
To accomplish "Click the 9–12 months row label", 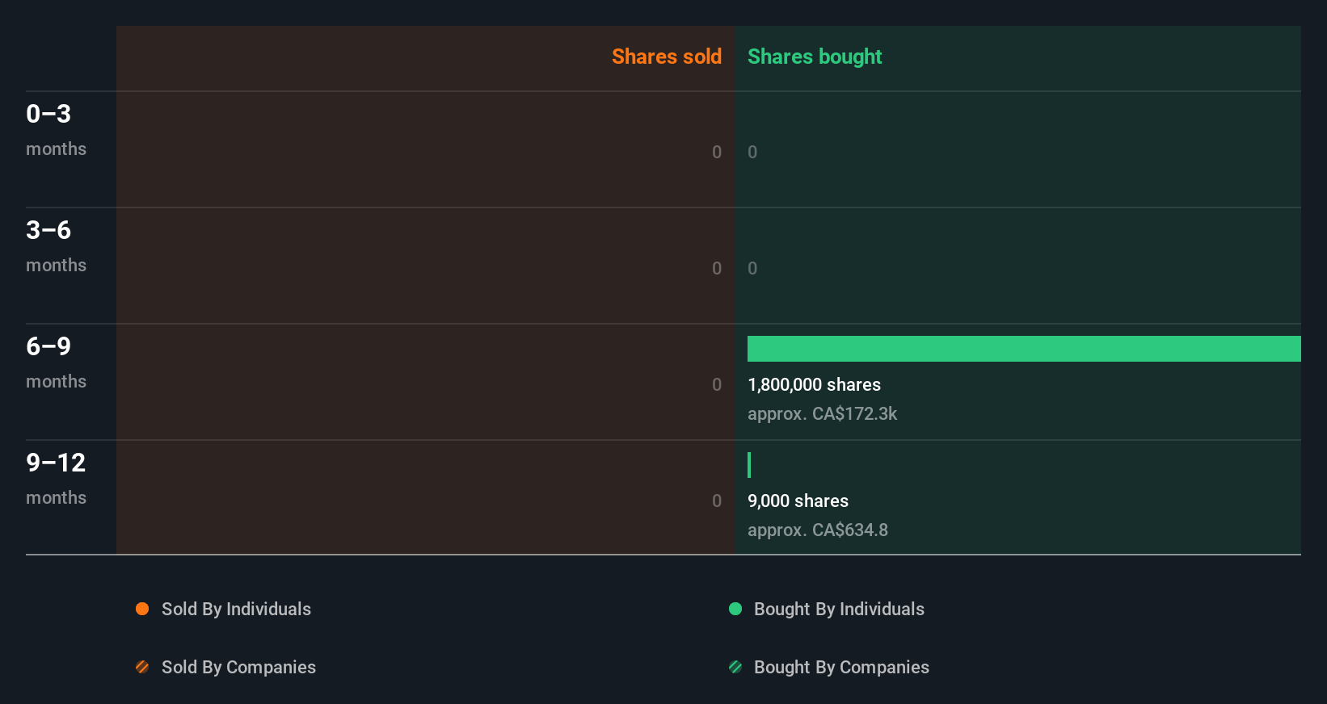I will pos(56,479).
